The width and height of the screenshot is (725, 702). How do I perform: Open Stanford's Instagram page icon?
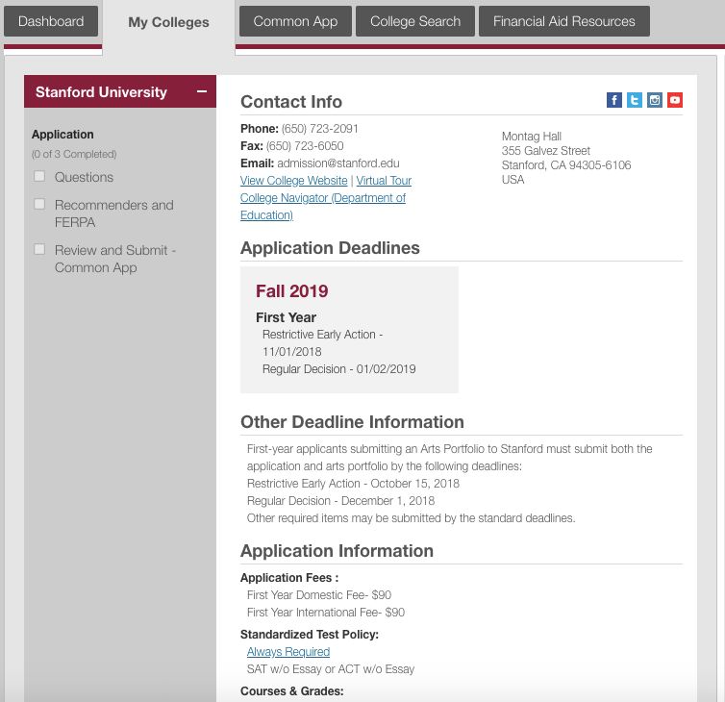tap(655, 100)
